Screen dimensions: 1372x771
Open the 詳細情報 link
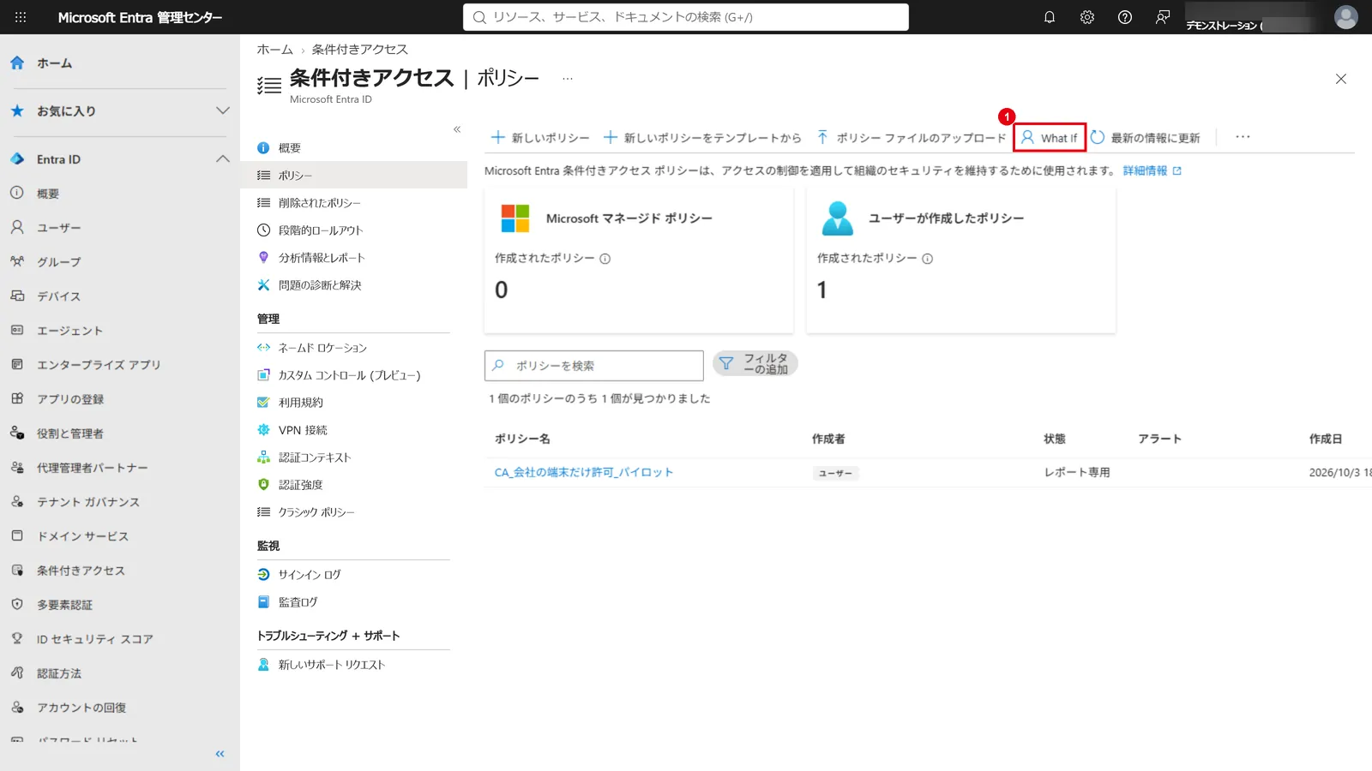1152,171
